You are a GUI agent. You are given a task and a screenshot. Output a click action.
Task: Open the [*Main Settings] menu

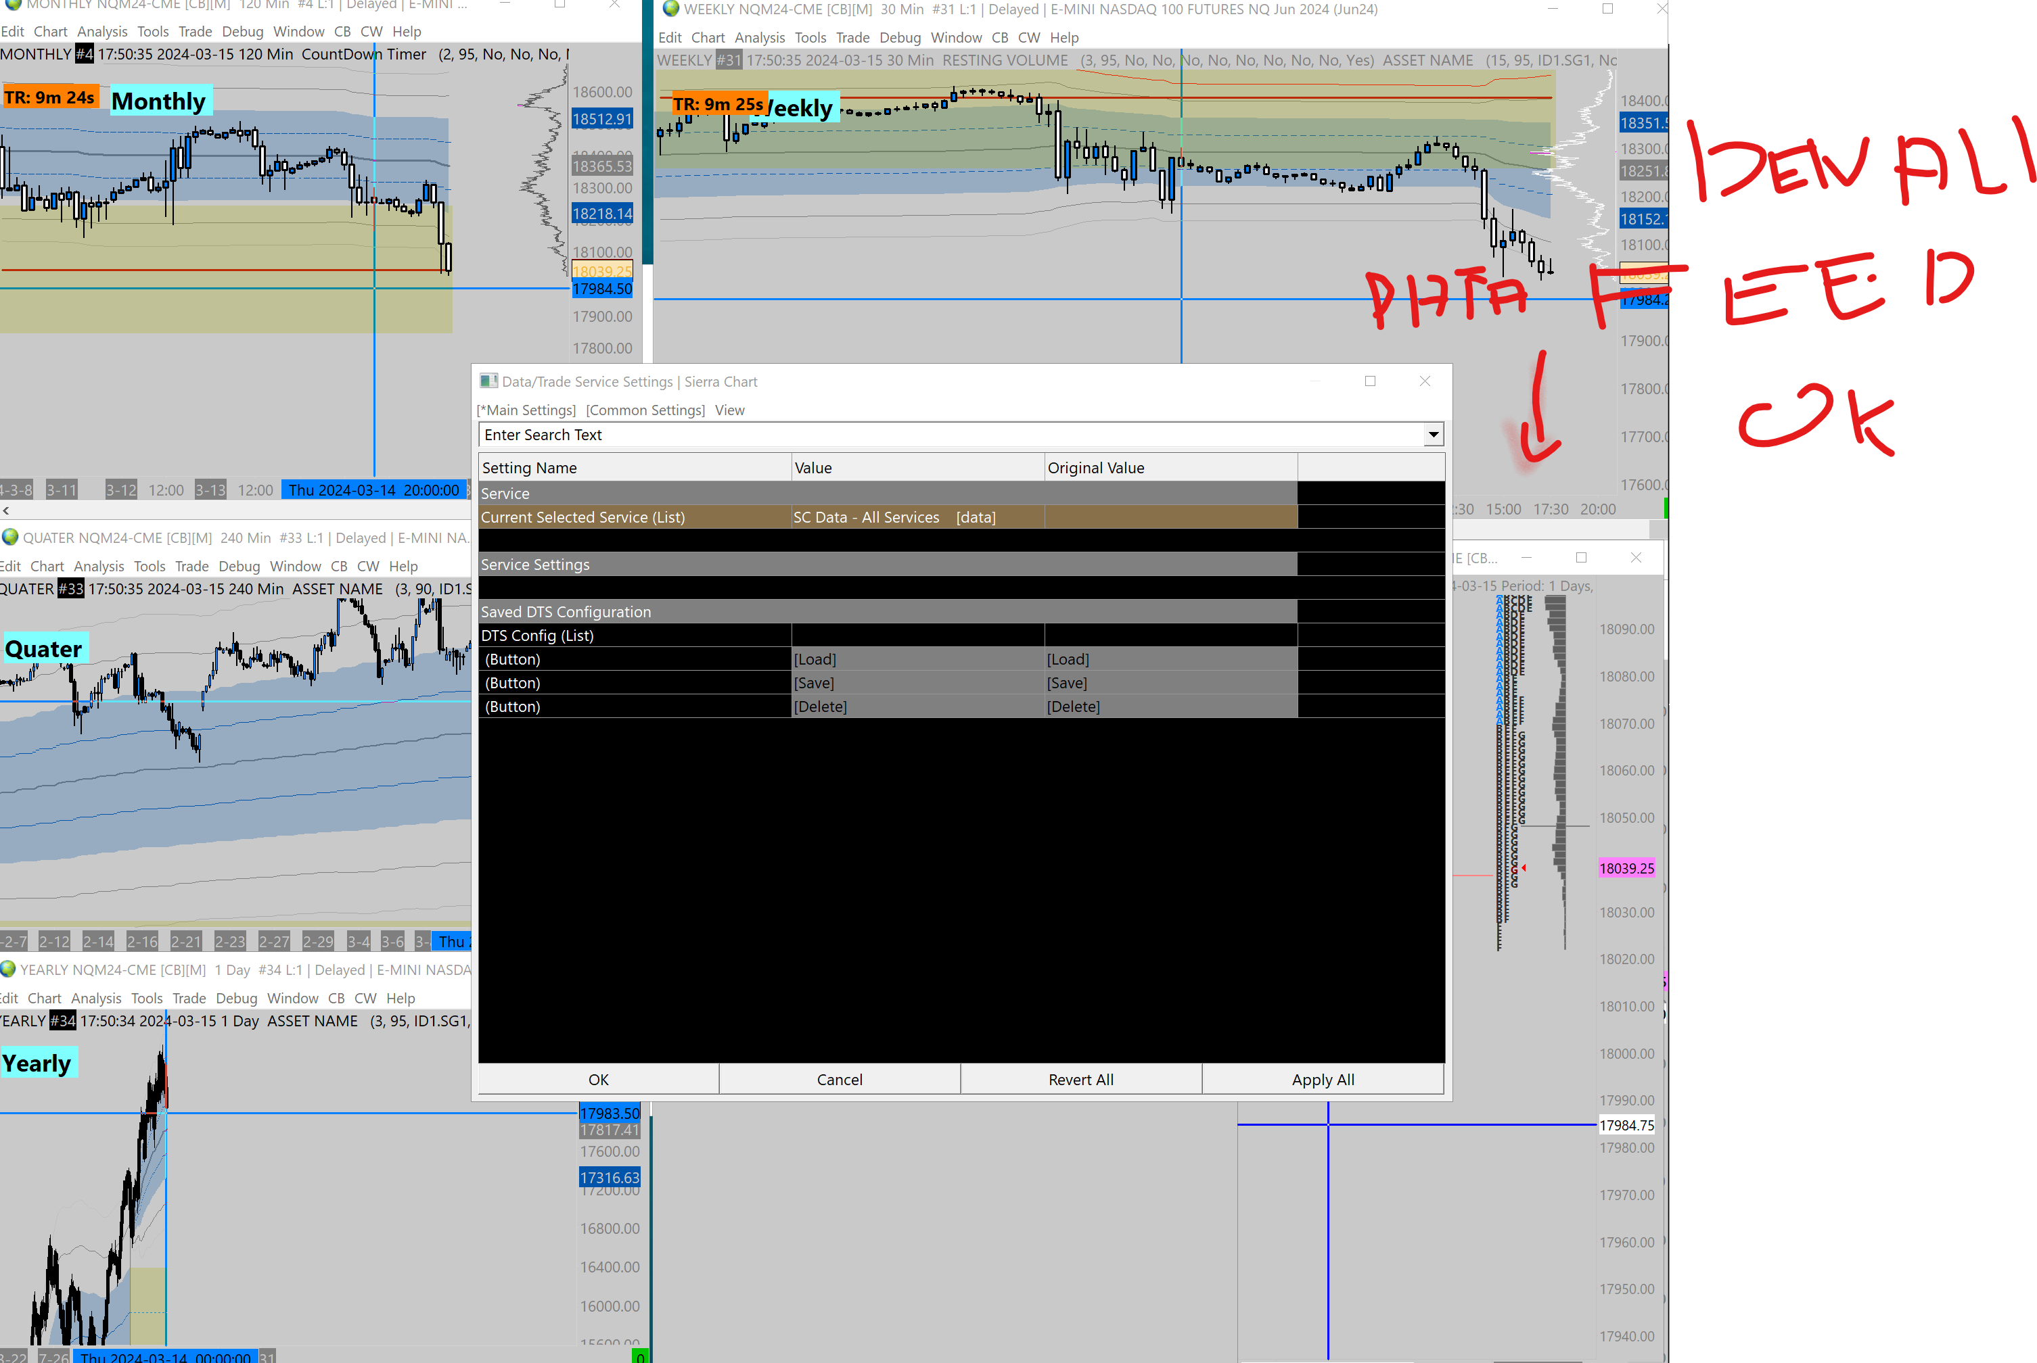[527, 410]
